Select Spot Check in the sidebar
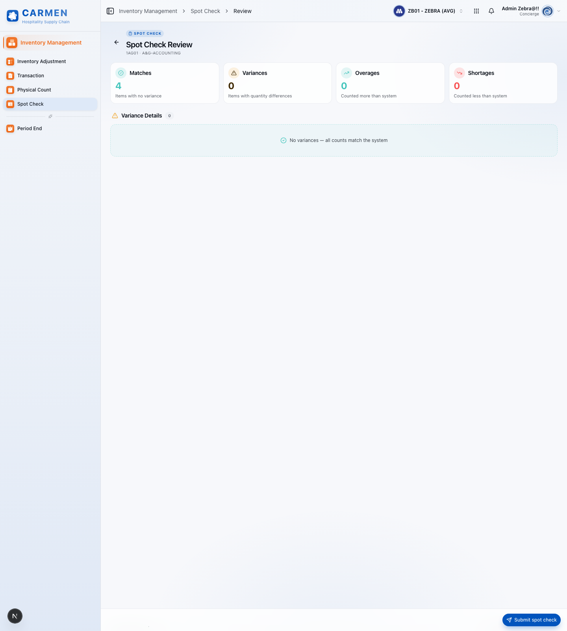The image size is (567, 631). (x=50, y=104)
